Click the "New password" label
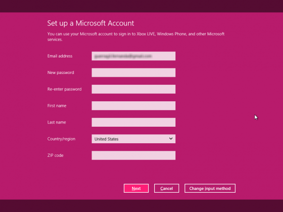Screen dimensions: 283x212 61,73
